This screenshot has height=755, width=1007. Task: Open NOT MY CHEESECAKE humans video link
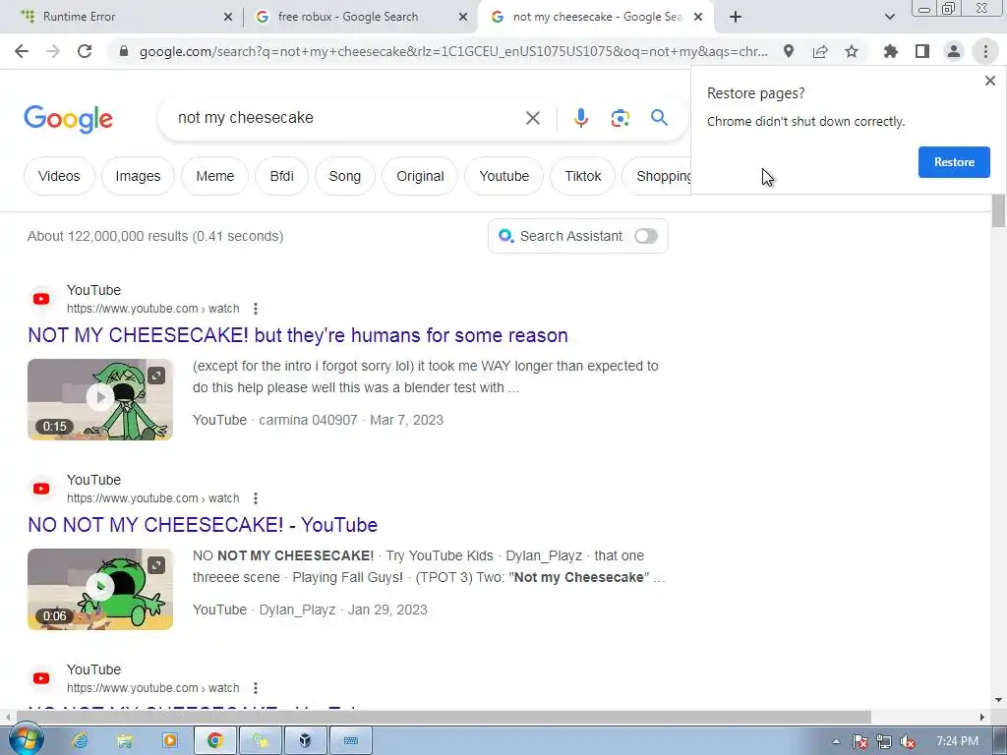click(x=298, y=335)
